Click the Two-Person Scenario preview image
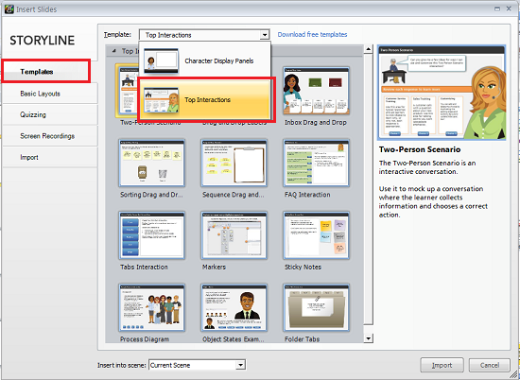This screenshot has height=380, width=520. (x=442, y=93)
